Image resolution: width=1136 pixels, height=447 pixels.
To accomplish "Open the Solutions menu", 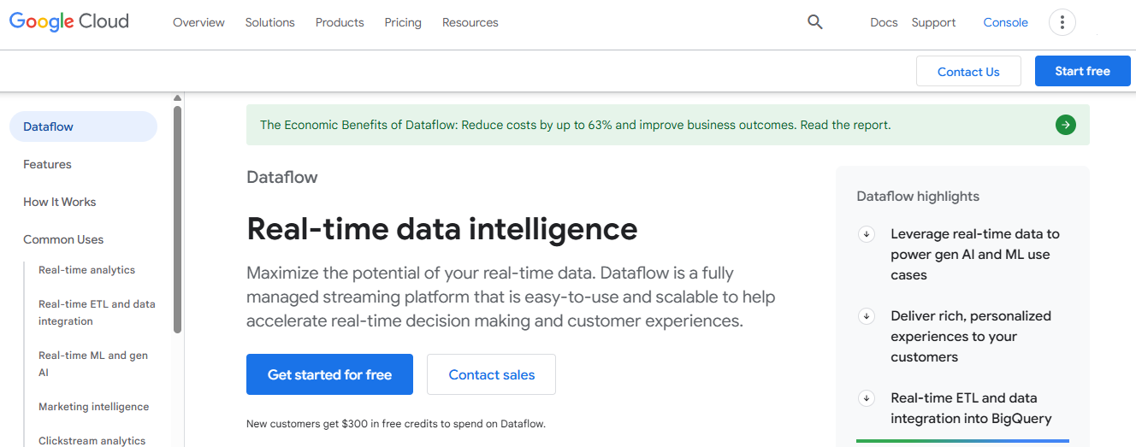I will pyautogui.click(x=269, y=22).
